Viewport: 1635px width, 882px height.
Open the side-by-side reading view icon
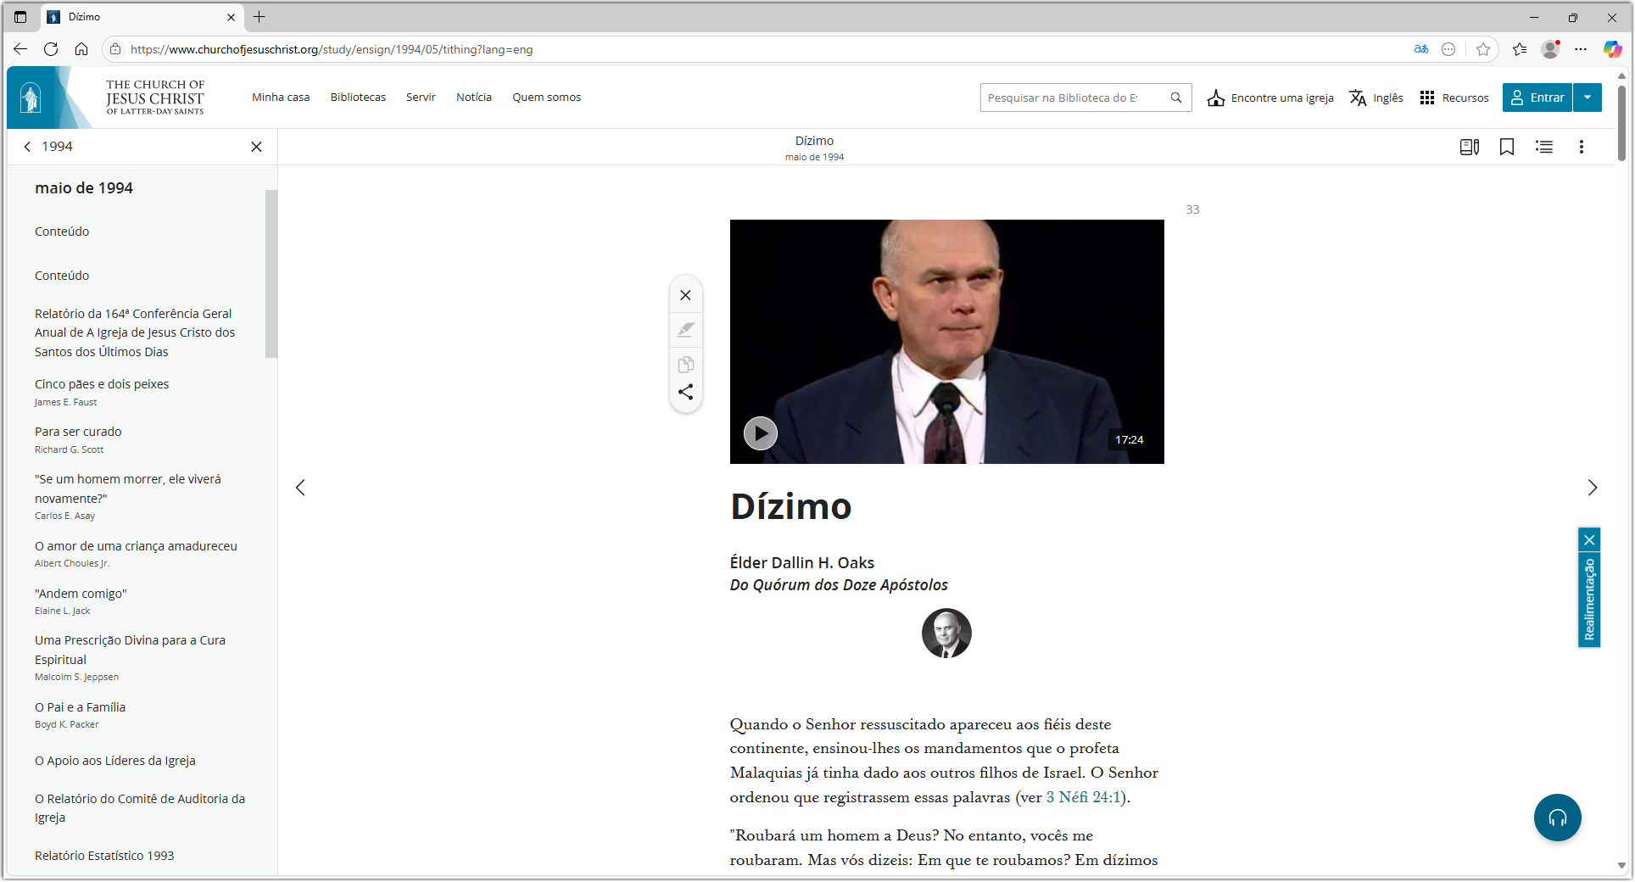point(1469,147)
